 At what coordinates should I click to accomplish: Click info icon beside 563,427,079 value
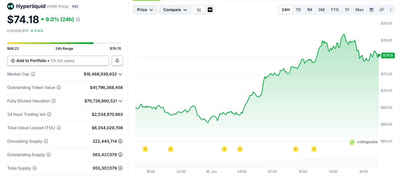pyautogui.click(x=120, y=155)
